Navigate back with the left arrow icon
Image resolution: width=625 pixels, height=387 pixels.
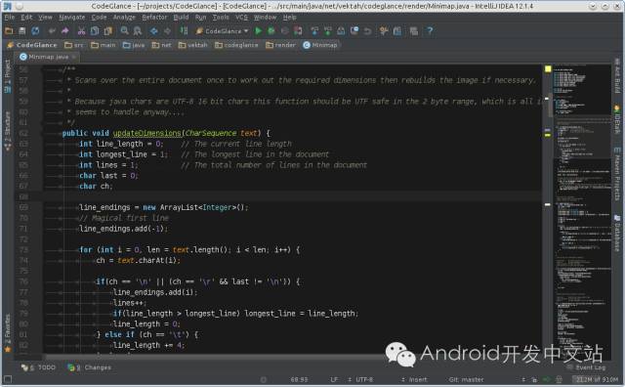154,30
